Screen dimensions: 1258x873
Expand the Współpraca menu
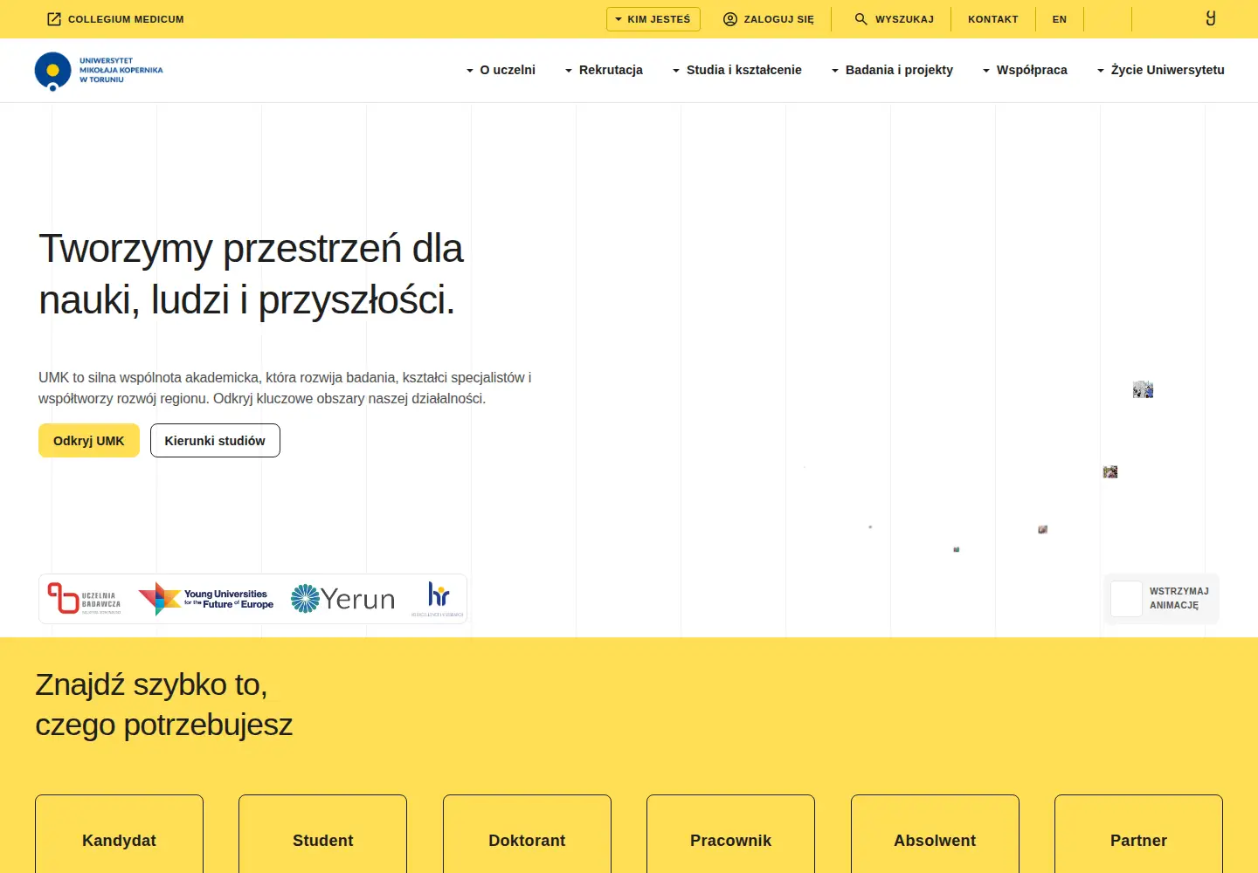[x=1025, y=70]
